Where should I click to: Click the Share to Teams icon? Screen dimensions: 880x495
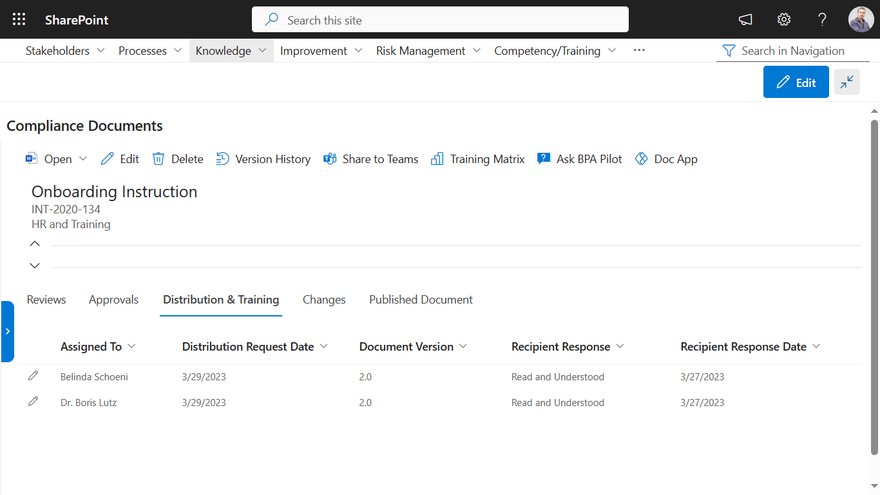point(330,159)
